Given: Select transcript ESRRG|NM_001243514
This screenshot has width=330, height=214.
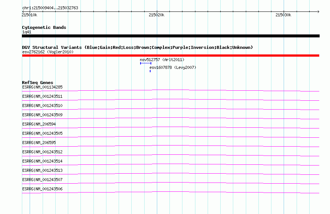Looking at the screenshot, I should [42, 161].
